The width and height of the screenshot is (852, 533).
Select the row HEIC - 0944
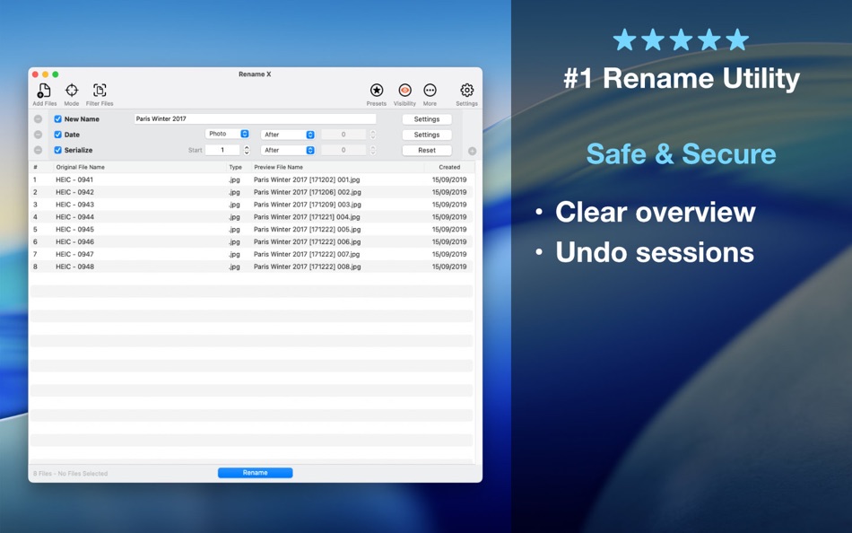click(251, 217)
